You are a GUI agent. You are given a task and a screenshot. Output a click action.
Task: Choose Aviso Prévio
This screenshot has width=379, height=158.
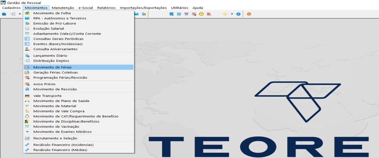[78, 84]
